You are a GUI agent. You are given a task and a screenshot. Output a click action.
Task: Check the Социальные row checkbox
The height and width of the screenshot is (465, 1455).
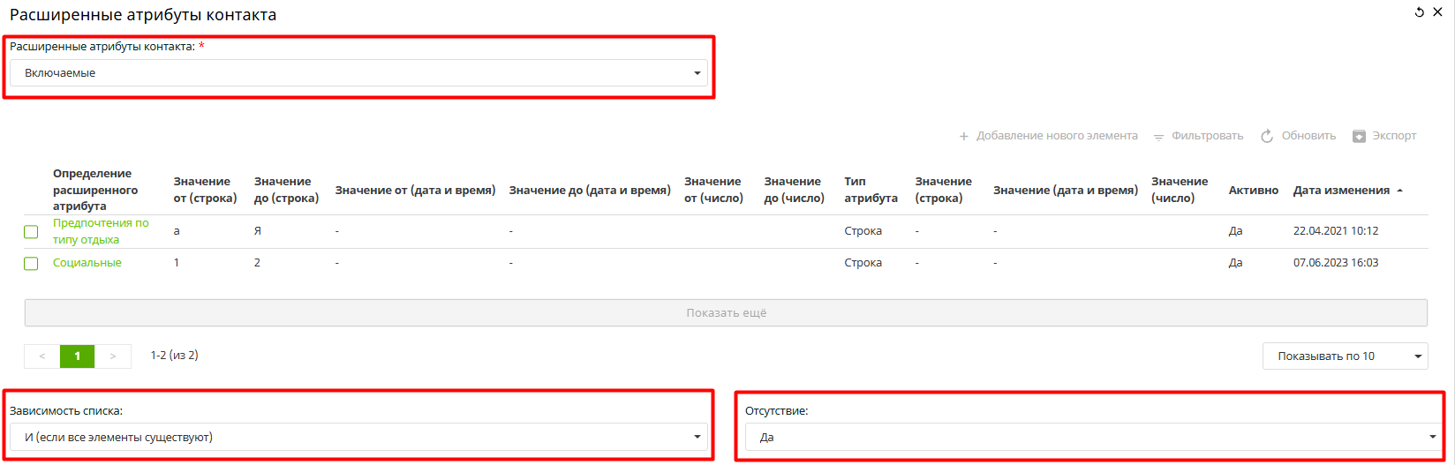(31, 264)
